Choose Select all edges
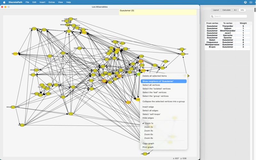Screen dimensions: 256x160 point(150,110)
